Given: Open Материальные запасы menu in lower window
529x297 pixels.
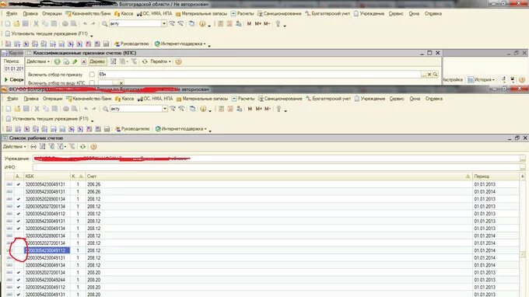Looking at the screenshot, I should click(202, 99).
